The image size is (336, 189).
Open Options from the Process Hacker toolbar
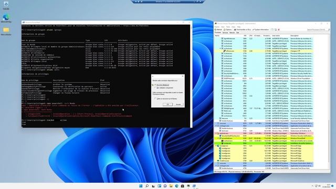(x=227, y=29)
